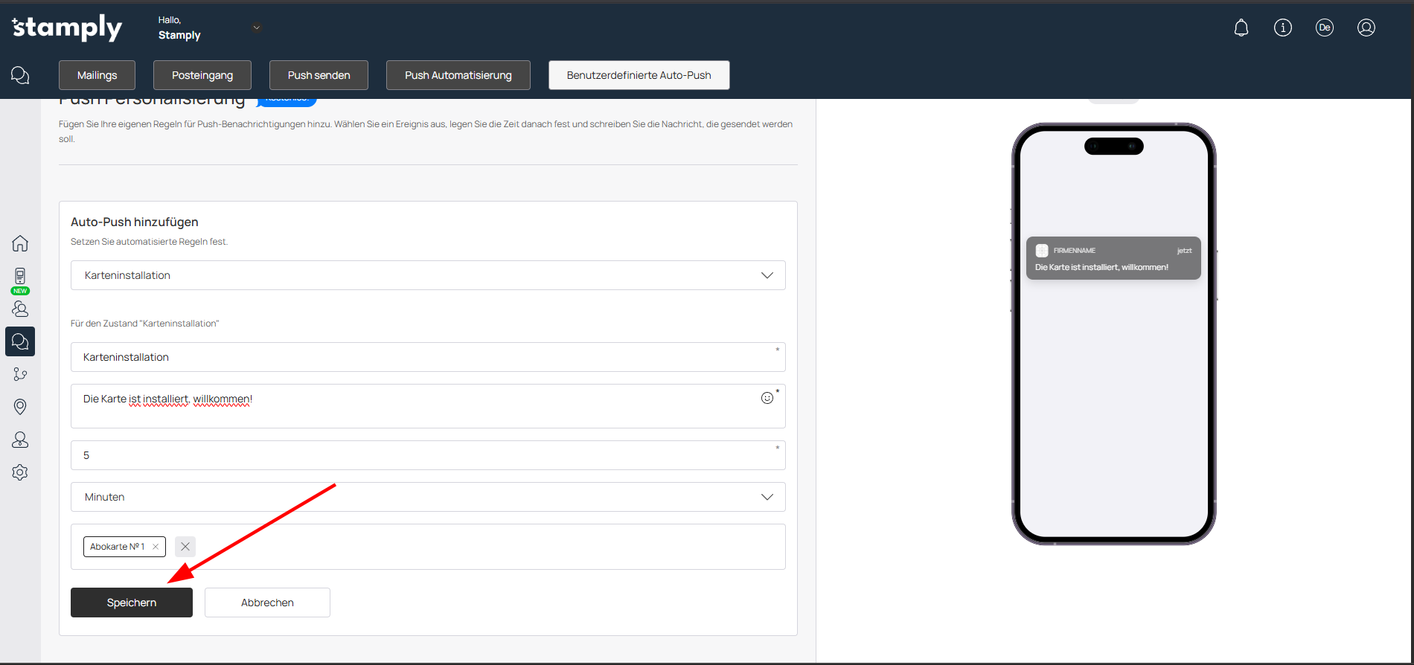Insert emoji using the smiley icon
This screenshot has height=665, width=1414.
click(x=767, y=398)
